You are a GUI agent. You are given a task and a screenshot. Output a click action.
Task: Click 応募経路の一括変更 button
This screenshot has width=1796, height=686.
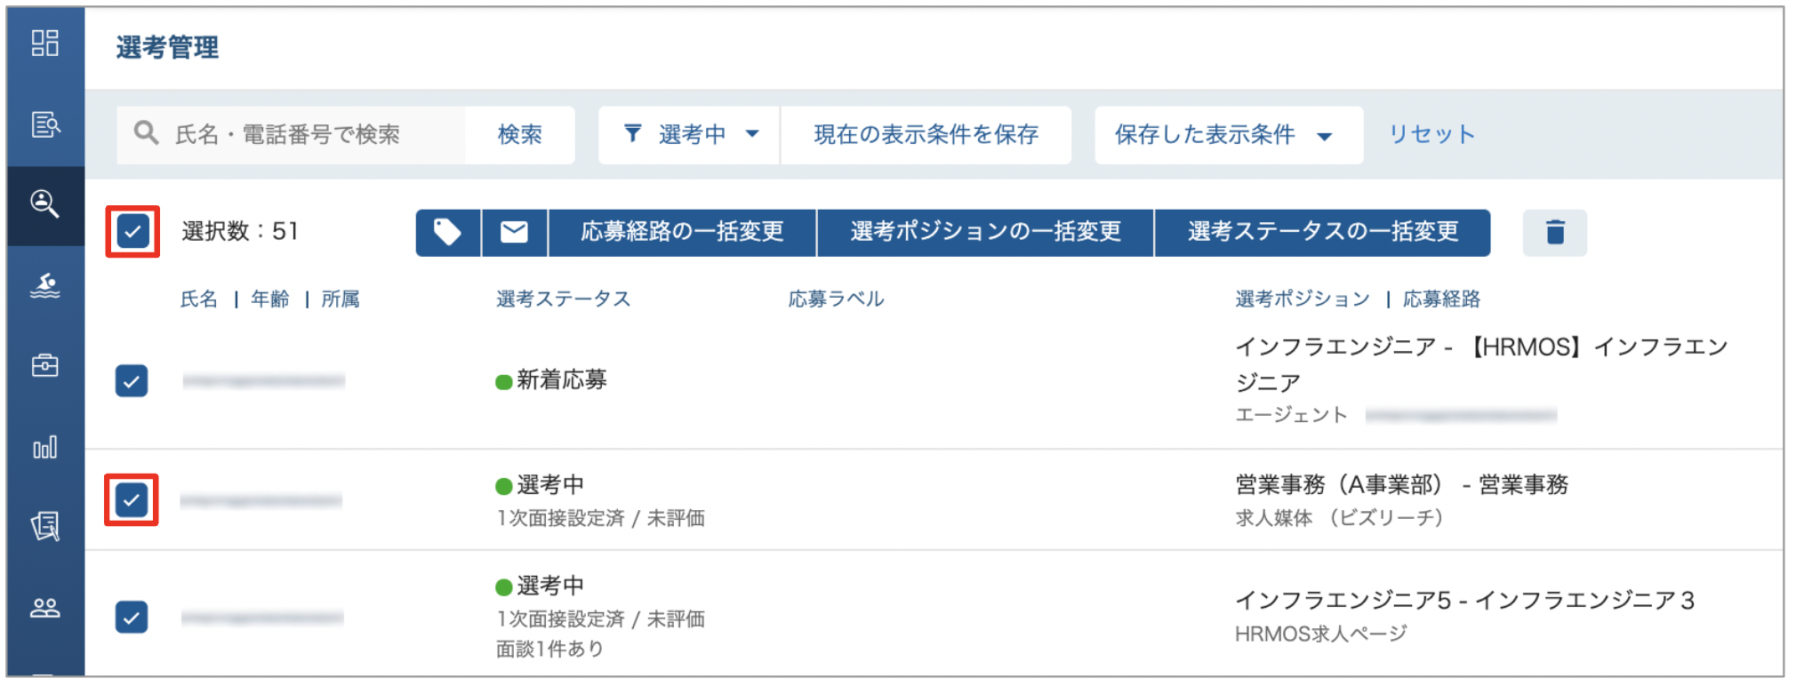682,233
